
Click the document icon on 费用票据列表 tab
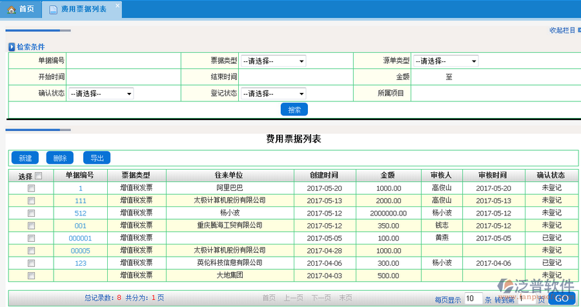pos(52,9)
